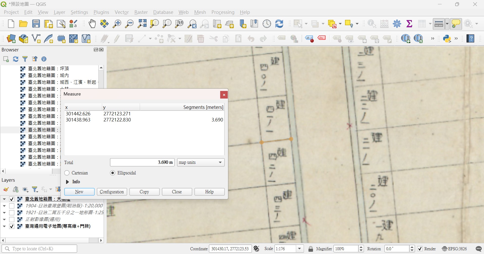Check the 1921-日治二萬五千分之一地形圖 layer checkbox
Image resolution: width=484 pixels, height=254 pixels.
point(12,213)
